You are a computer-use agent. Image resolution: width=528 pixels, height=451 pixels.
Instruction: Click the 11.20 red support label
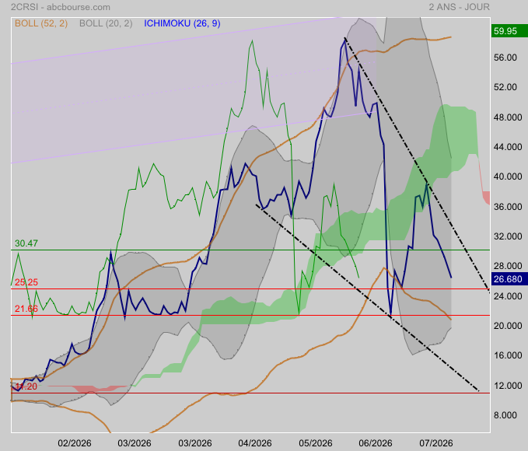click(26, 386)
